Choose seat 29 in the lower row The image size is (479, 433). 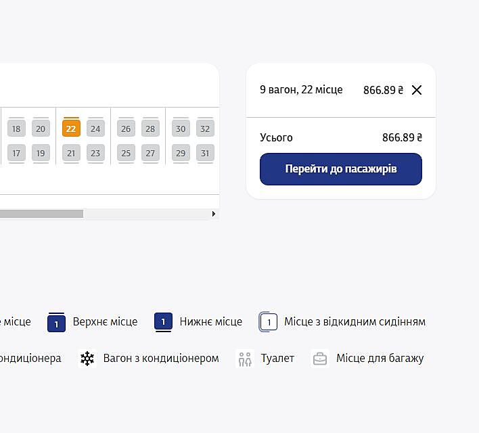coord(181,153)
